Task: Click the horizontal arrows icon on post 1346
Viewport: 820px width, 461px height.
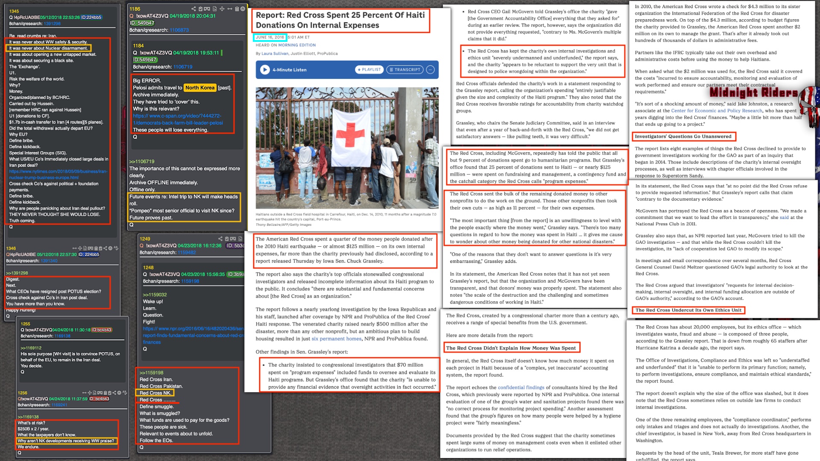Action: point(74,248)
